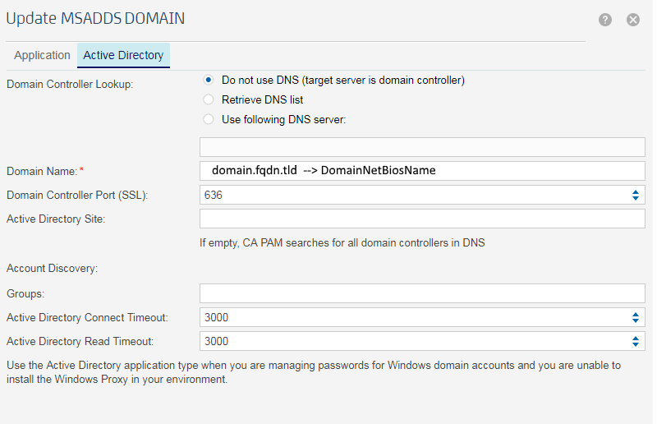
Task: Click the 'If empty, CA PAM searches' hint text
Action: point(342,243)
